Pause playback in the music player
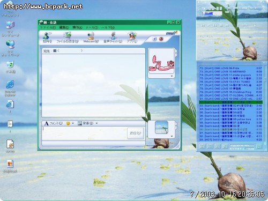 (x=215, y=26)
